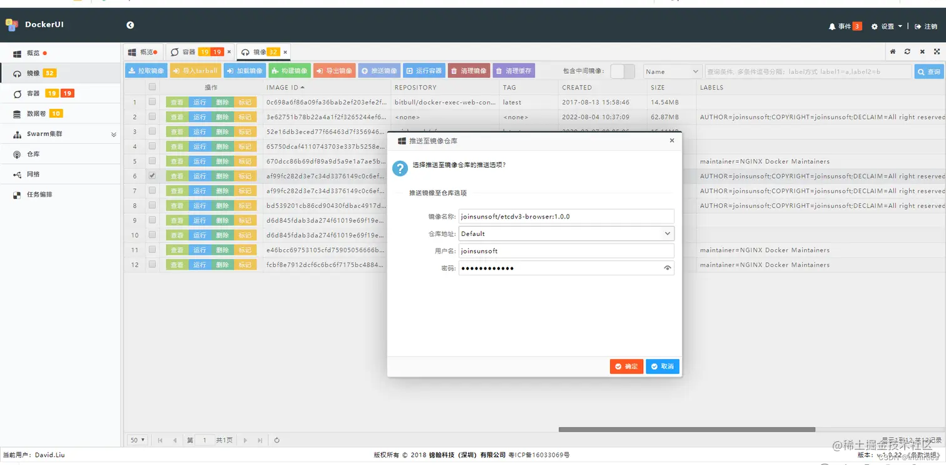Uncheck the checkbox for row 6
Viewport: 946px width, 465px height.
click(152, 176)
